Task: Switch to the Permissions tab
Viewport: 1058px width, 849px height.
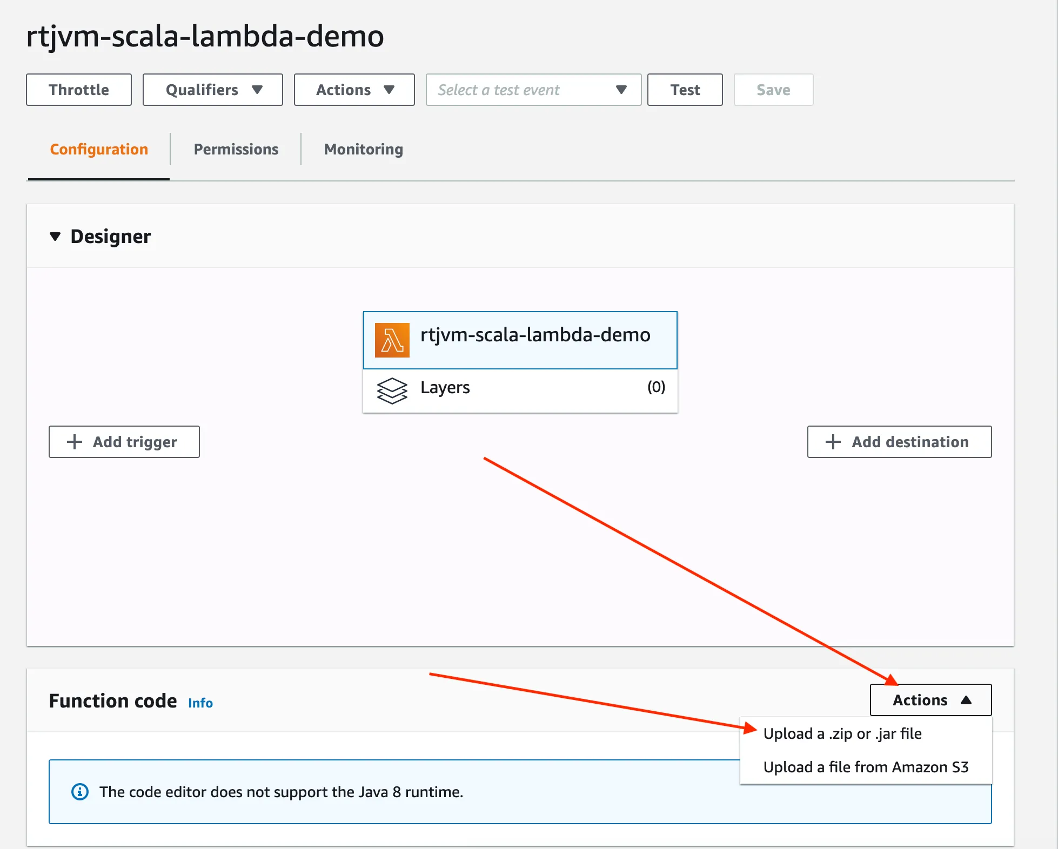Action: coord(236,149)
